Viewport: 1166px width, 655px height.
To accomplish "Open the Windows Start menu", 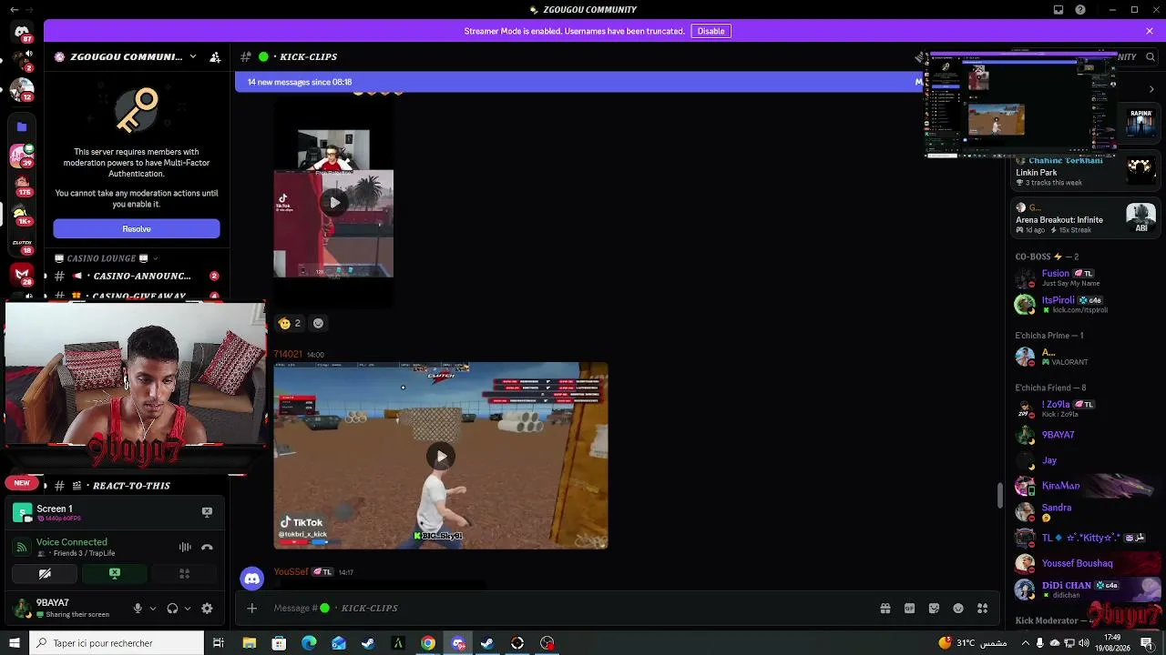I will (14, 643).
